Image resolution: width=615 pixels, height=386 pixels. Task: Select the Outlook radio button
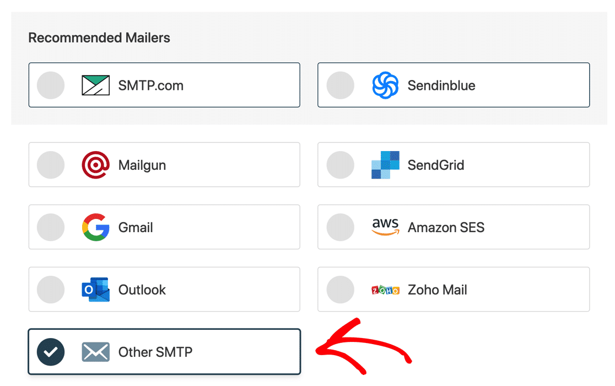[x=51, y=289]
